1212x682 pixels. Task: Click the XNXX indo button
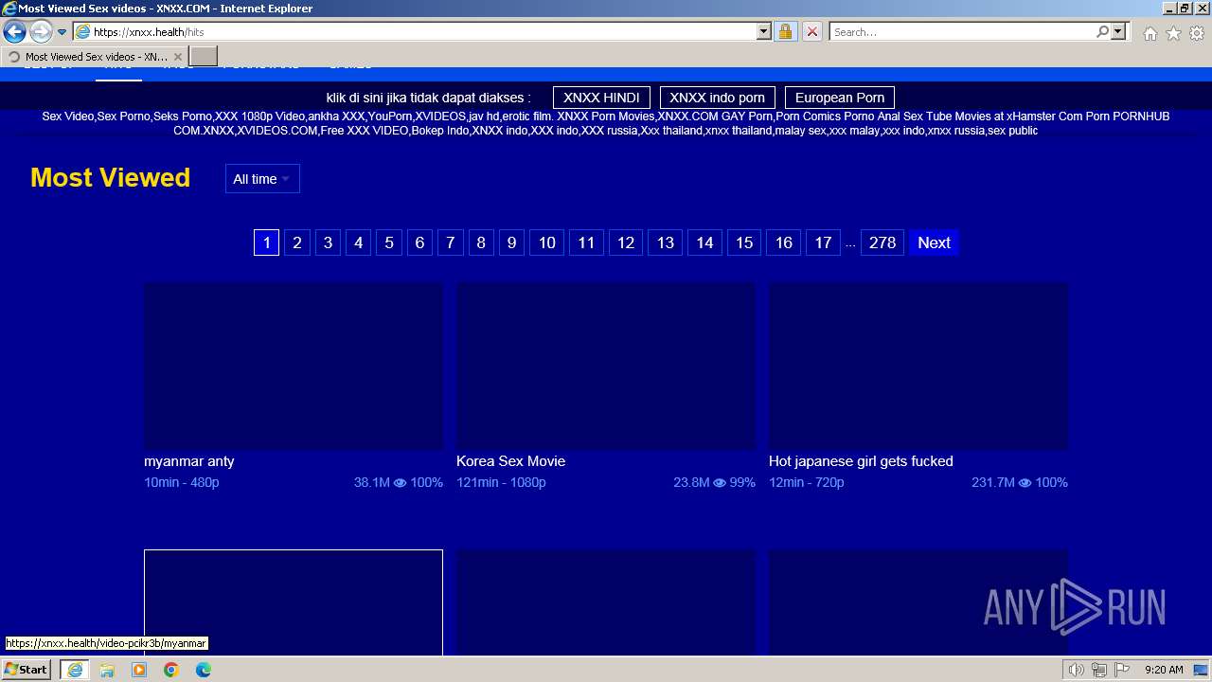click(x=718, y=98)
